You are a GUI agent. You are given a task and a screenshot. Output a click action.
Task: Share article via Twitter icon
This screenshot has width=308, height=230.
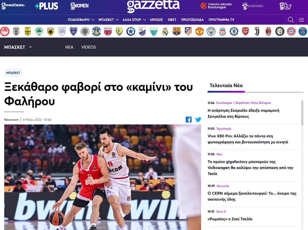198,119
